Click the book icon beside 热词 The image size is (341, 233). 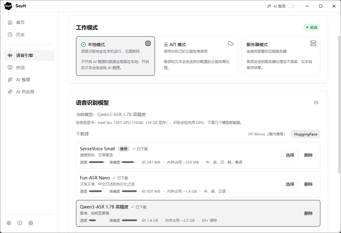pos(10,67)
